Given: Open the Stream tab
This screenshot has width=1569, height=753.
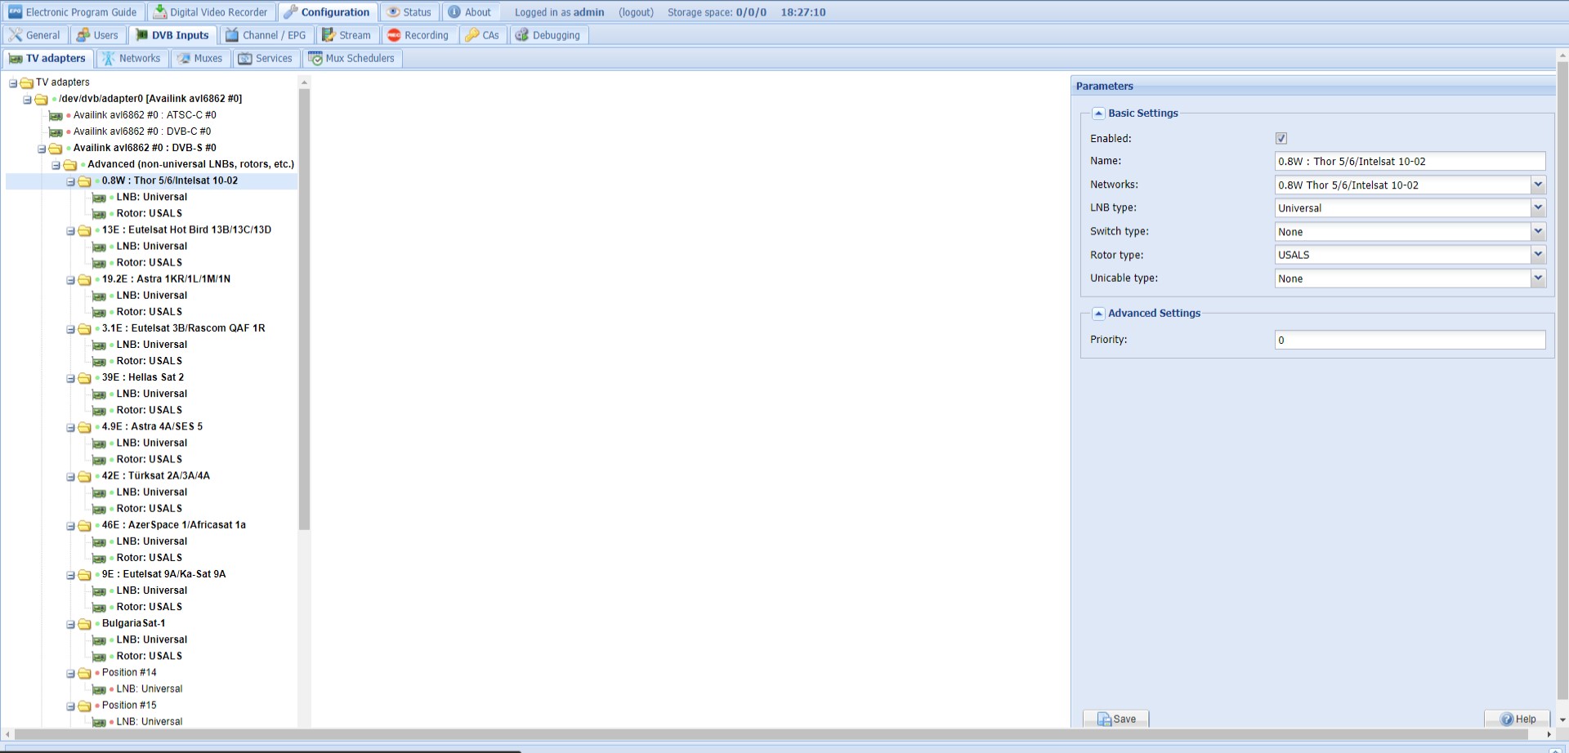Looking at the screenshot, I should (346, 35).
